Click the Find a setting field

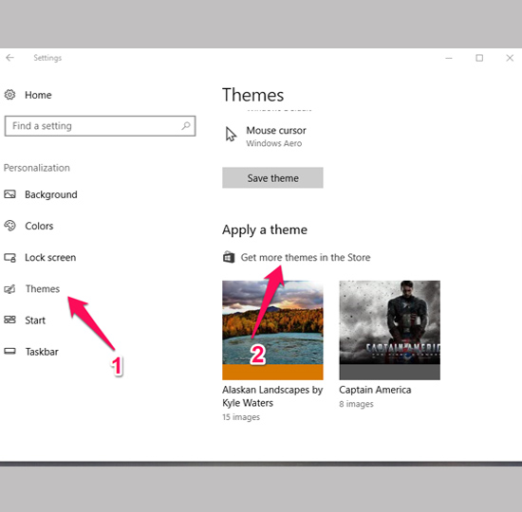point(100,126)
